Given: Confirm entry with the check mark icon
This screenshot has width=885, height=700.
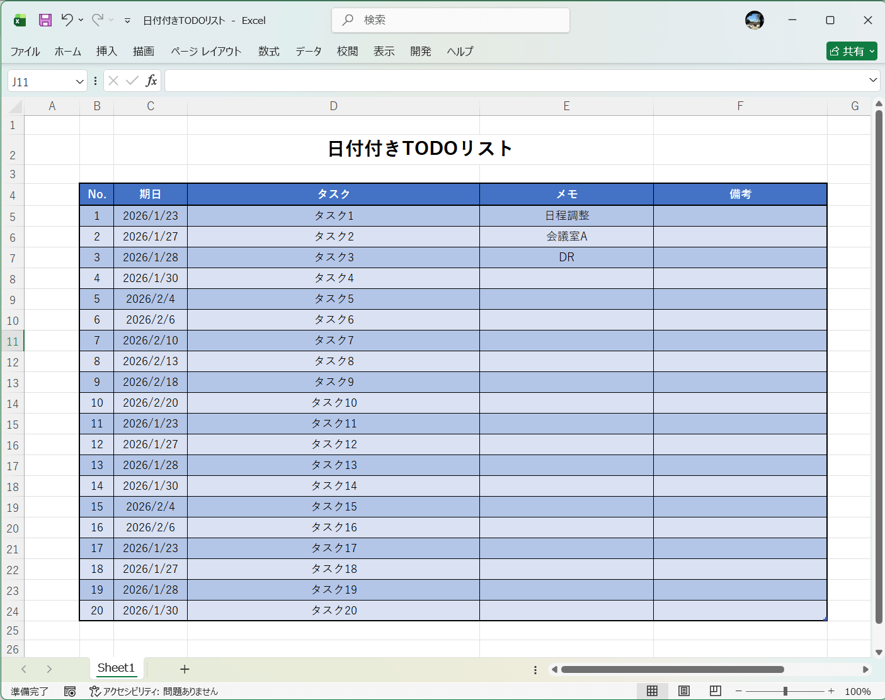Looking at the screenshot, I should click(x=132, y=81).
